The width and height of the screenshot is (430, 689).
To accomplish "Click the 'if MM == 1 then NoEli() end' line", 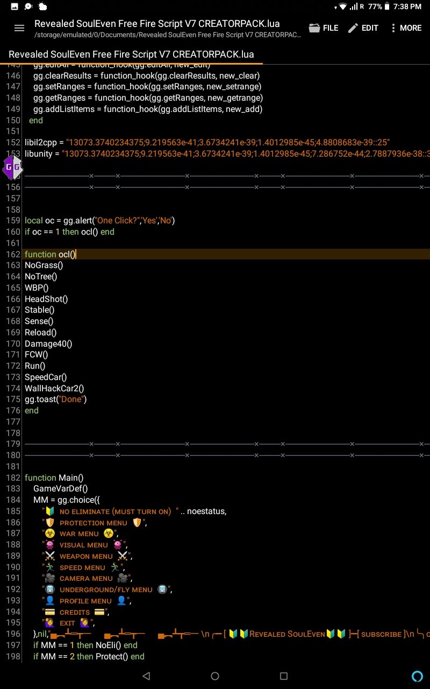I will click(x=85, y=645).
